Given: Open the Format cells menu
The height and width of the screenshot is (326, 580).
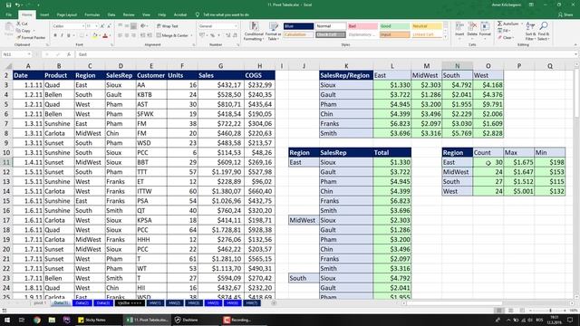Looking at the screenshot, I should click(x=485, y=30).
